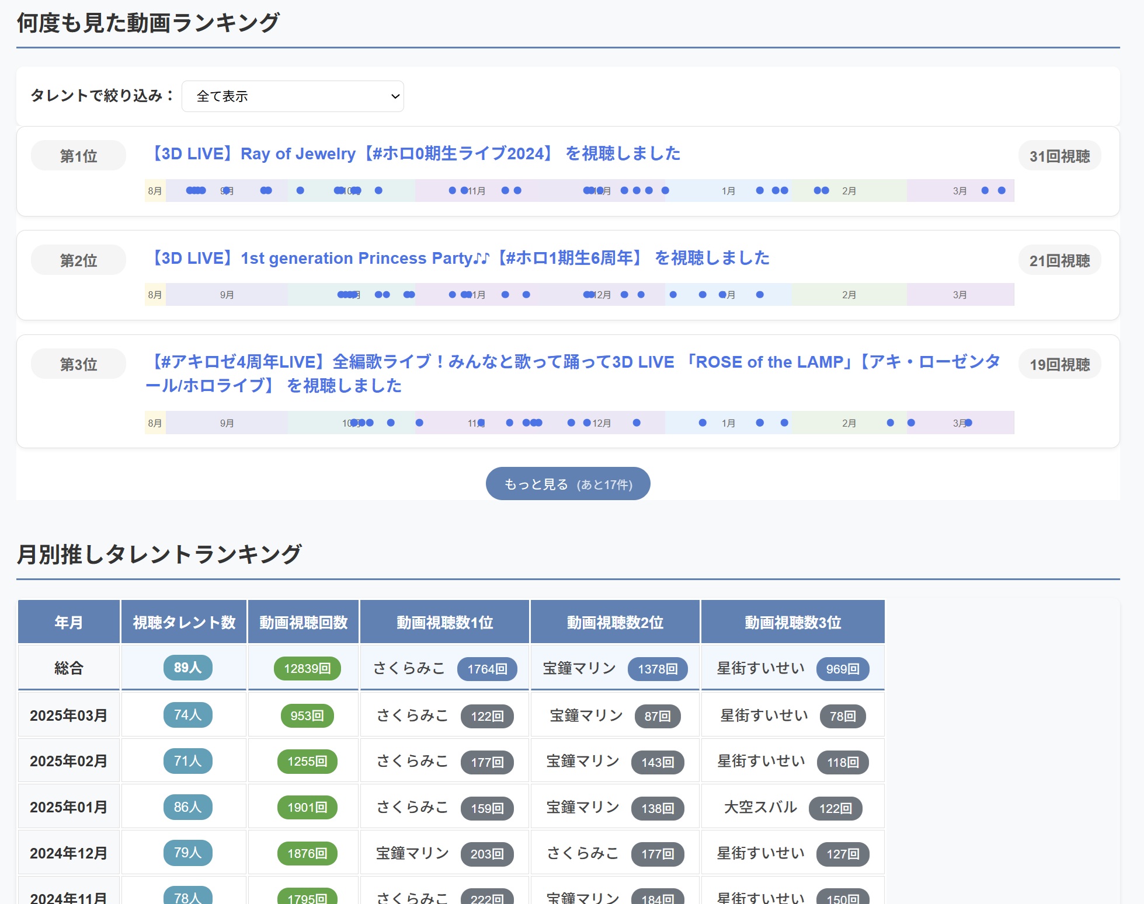
Task: Click 動画視聴回数 column header
Action: [x=303, y=622]
